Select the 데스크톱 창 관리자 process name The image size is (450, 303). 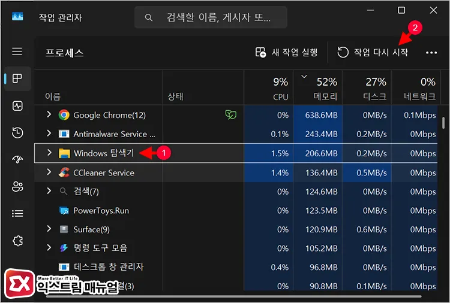point(109,267)
